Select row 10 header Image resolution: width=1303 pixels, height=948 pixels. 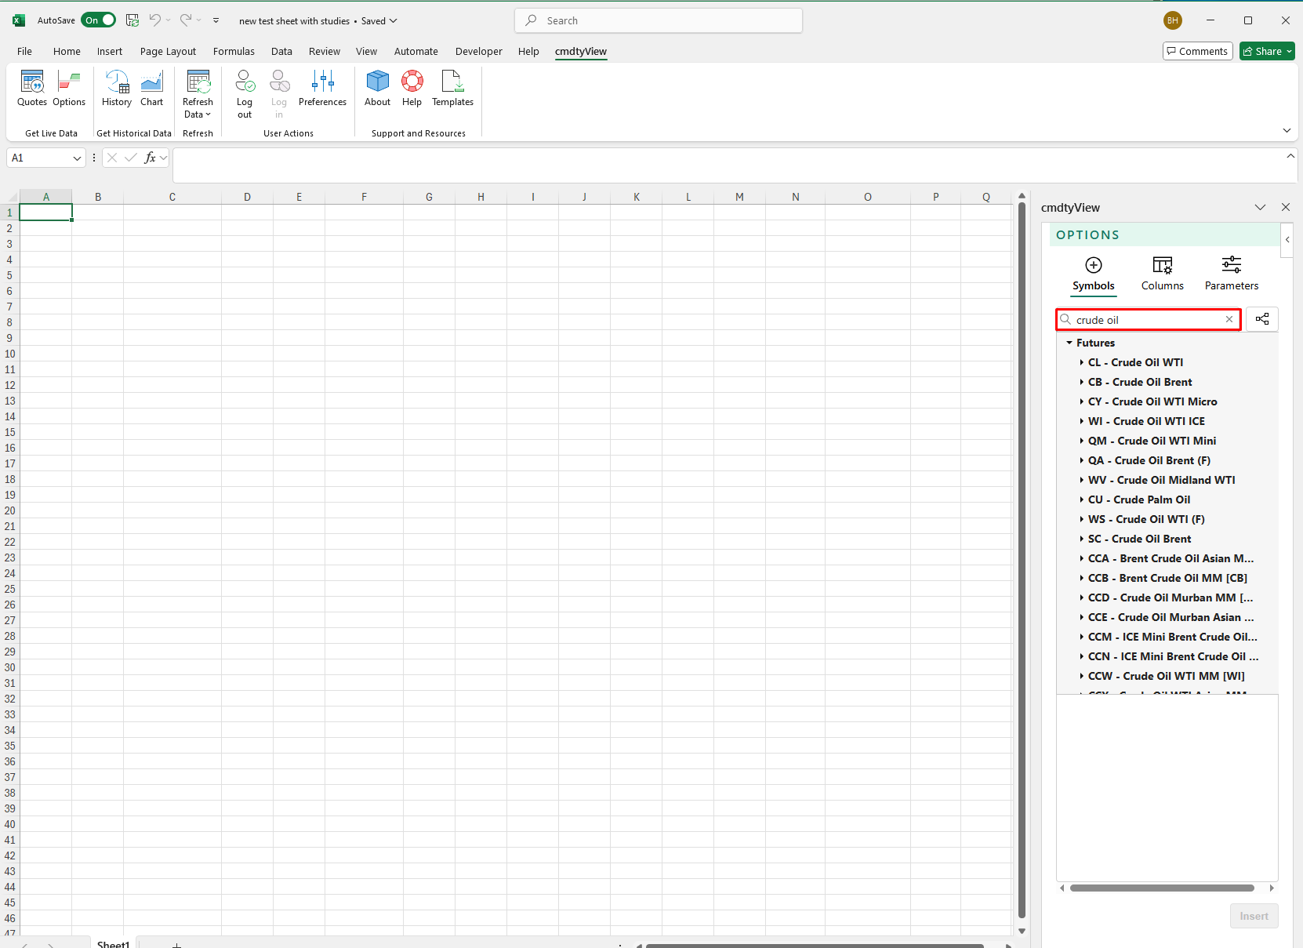tap(9, 354)
